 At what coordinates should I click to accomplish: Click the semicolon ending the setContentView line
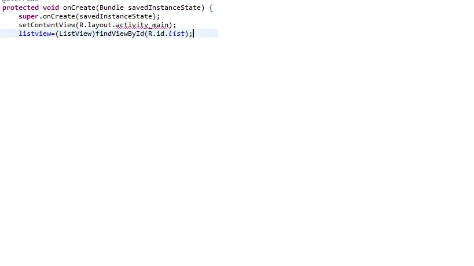coord(174,25)
